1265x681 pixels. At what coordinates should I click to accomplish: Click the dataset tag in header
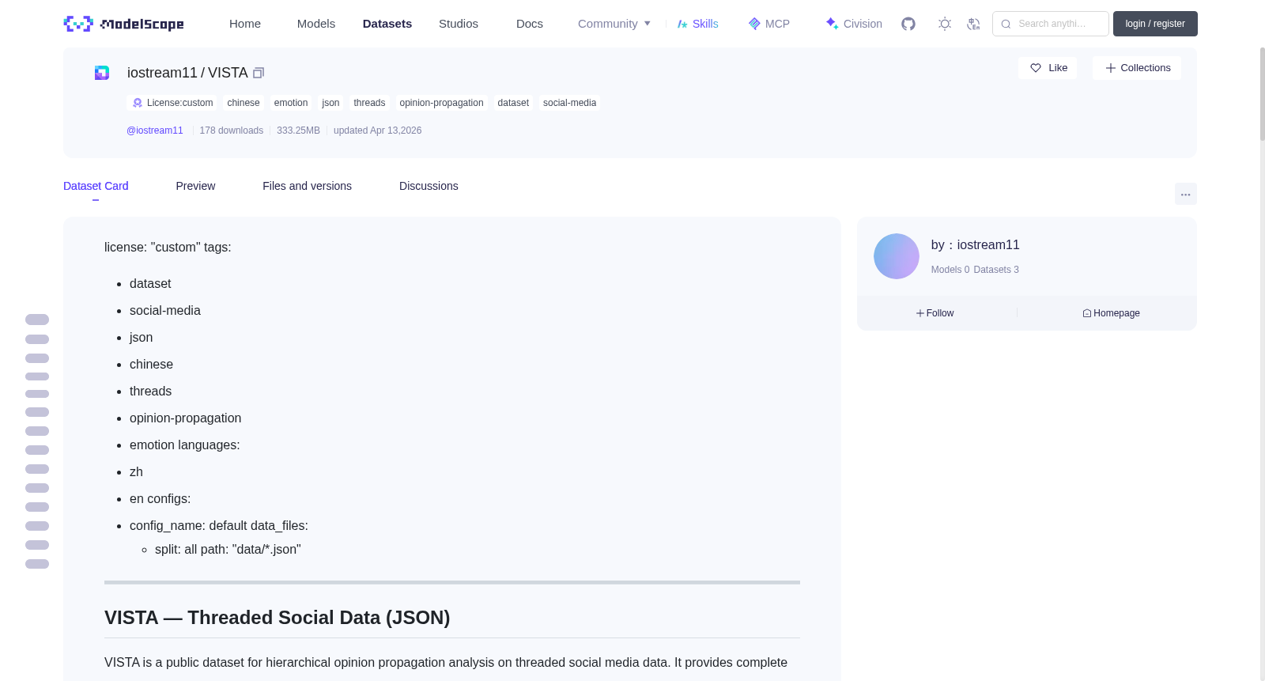tap(513, 103)
